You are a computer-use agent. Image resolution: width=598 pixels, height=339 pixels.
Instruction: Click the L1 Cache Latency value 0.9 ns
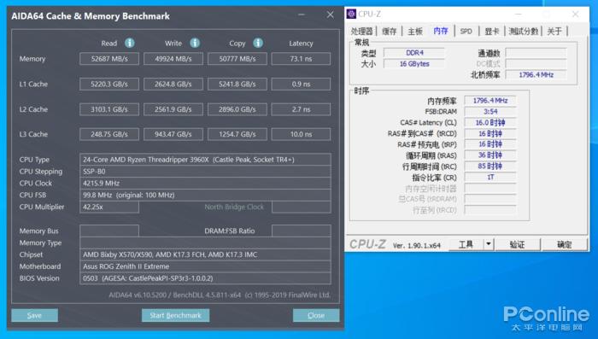pos(301,84)
